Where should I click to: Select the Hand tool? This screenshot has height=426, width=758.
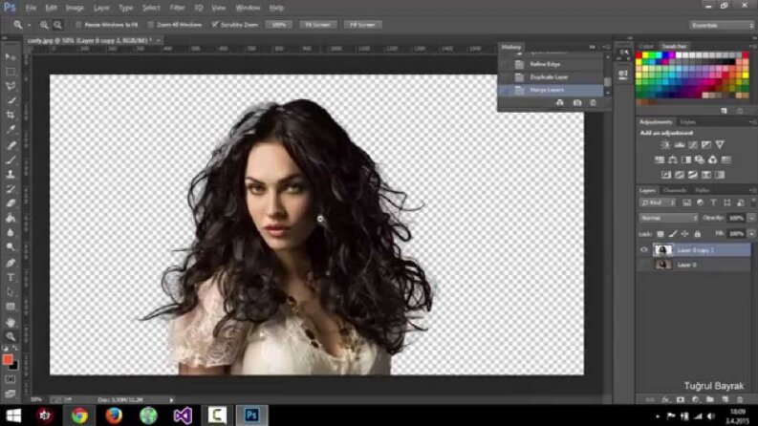point(11,322)
